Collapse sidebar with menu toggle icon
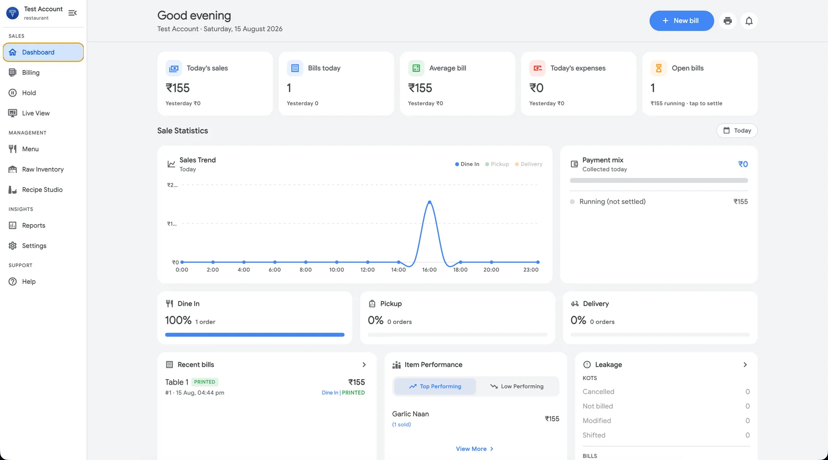The height and width of the screenshot is (460, 828). [x=72, y=13]
